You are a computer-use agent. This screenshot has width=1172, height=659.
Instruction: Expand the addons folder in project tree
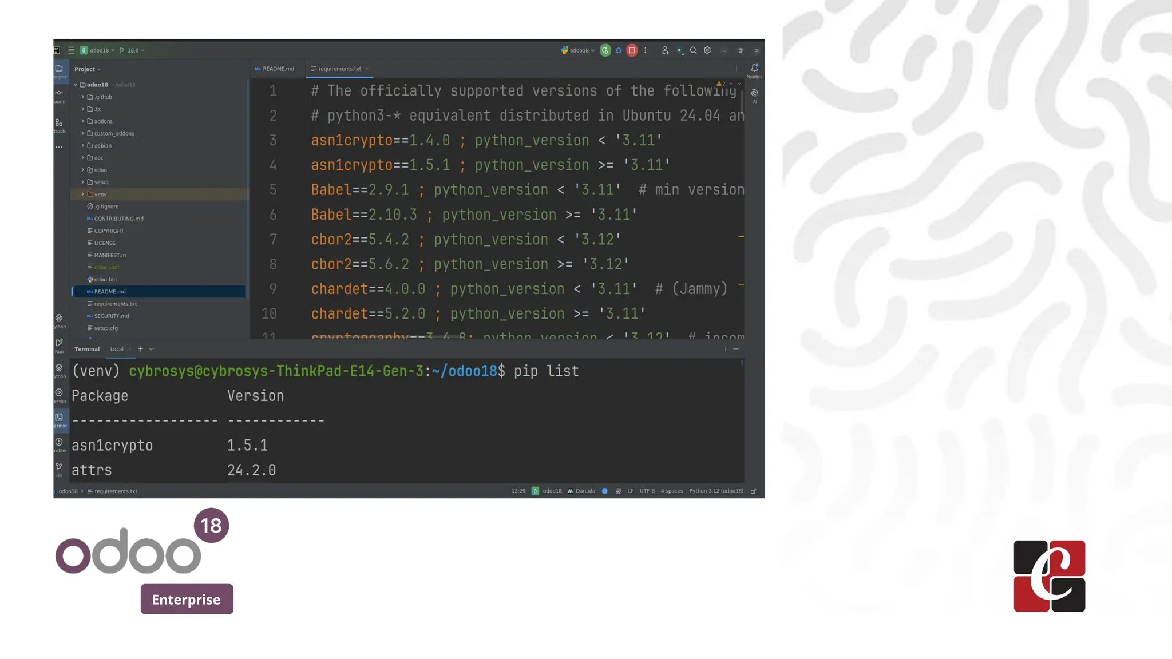(82, 121)
